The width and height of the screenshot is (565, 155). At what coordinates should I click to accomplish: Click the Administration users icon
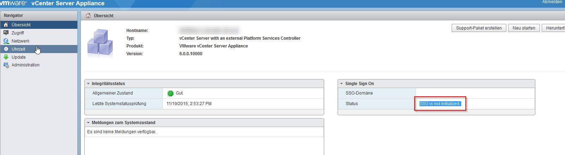6,65
